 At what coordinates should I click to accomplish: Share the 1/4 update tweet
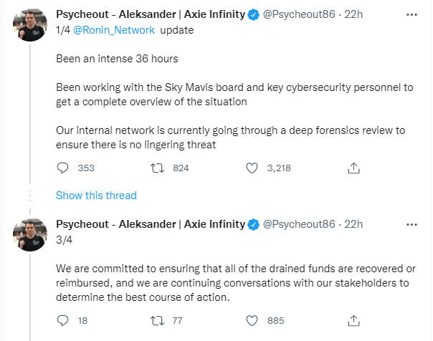[x=353, y=168]
